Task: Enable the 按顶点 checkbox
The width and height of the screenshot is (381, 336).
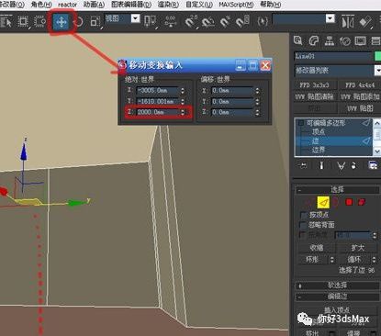Action: 304,215
